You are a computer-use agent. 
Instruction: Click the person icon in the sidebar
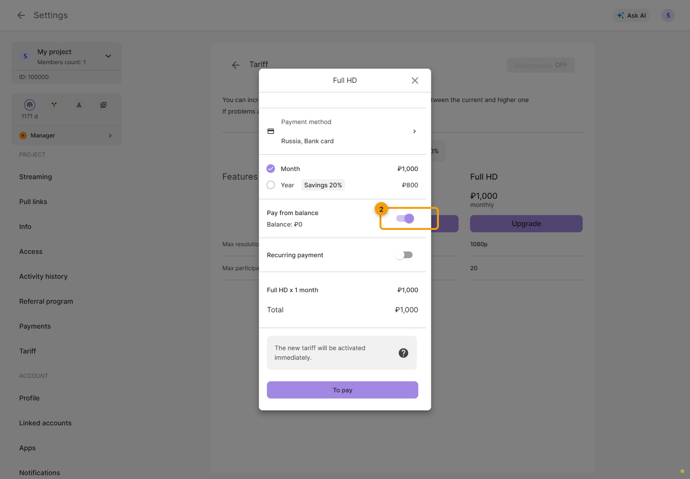pyautogui.click(x=79, y=105)
